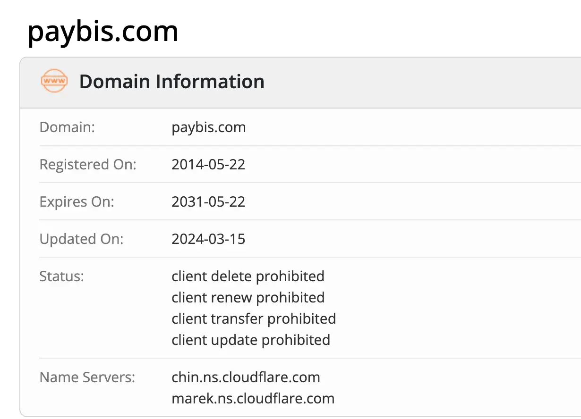
Task: Click the Domain Information header title
Action: [171, 82]
